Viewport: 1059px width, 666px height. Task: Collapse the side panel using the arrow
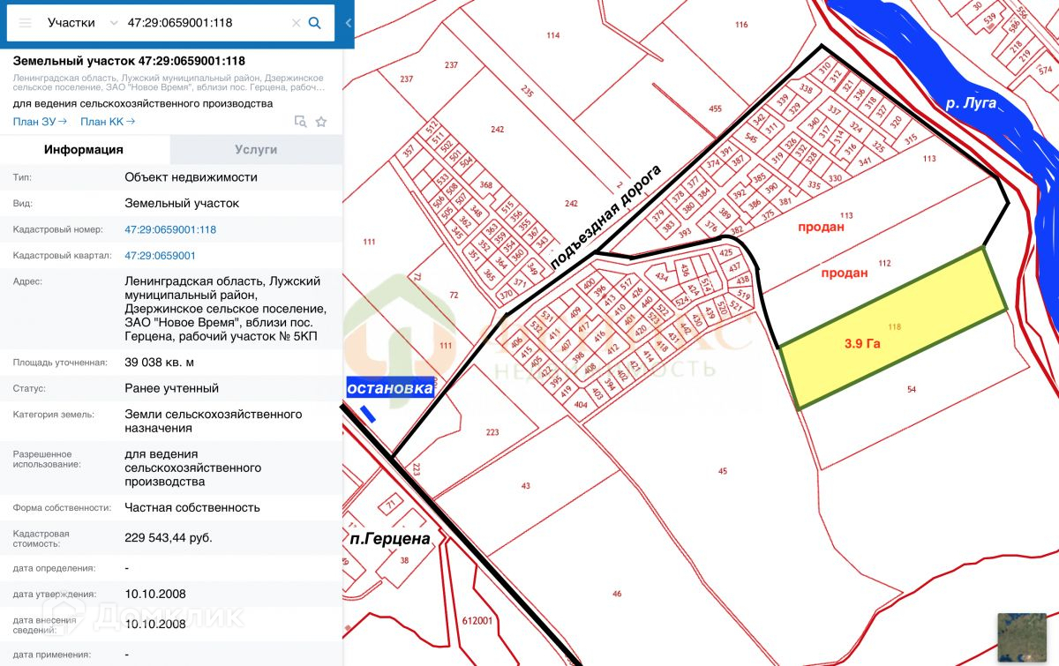point(348,23)
